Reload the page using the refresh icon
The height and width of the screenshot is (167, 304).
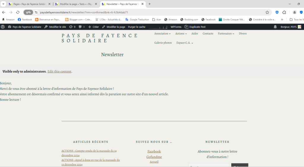(x=18, y=12)
